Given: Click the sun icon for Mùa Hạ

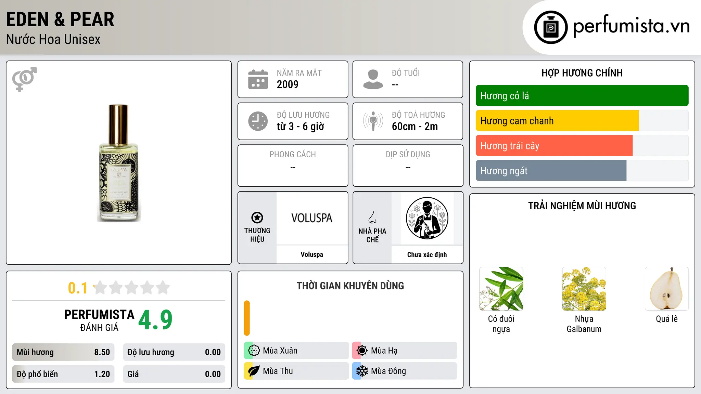Looking at the screenshot, I should point(362,351).
